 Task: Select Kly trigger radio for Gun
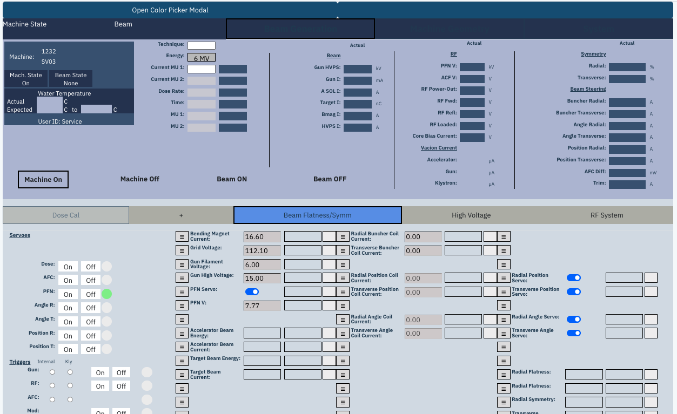coord(70,372)
